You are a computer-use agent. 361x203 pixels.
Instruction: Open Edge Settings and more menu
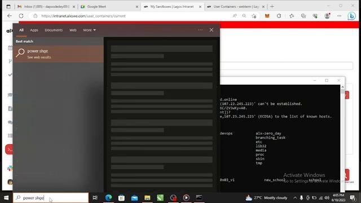tap(340, 16)
